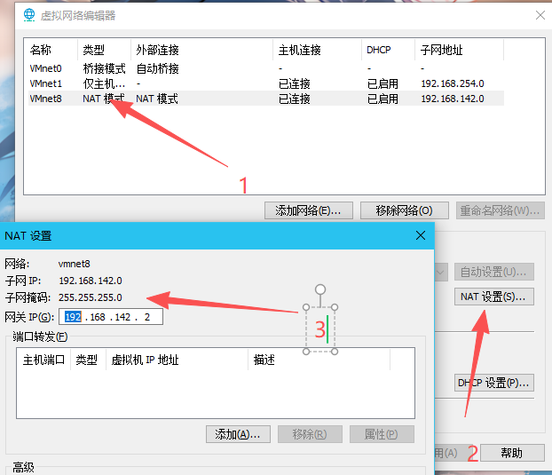
Task: Click into the 网关 IP address field
Action: [x=111, y=317]
